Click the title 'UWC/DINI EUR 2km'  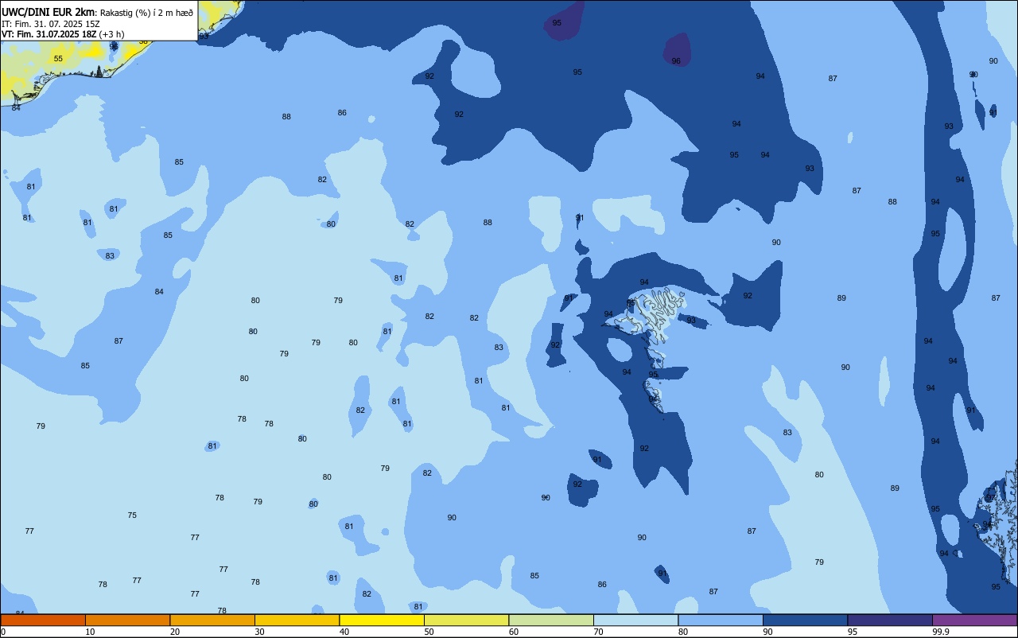pyautogui.click(x=48, y=12)
